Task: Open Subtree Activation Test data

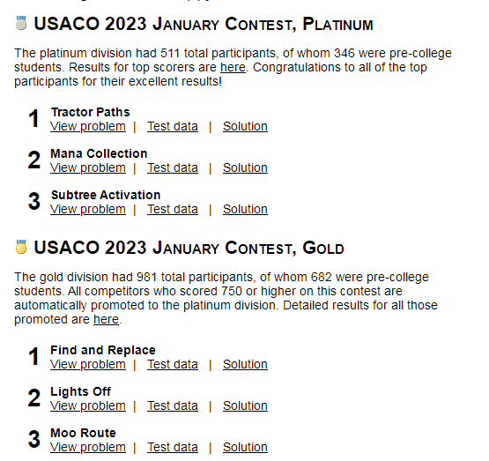Action: [173, 210]
